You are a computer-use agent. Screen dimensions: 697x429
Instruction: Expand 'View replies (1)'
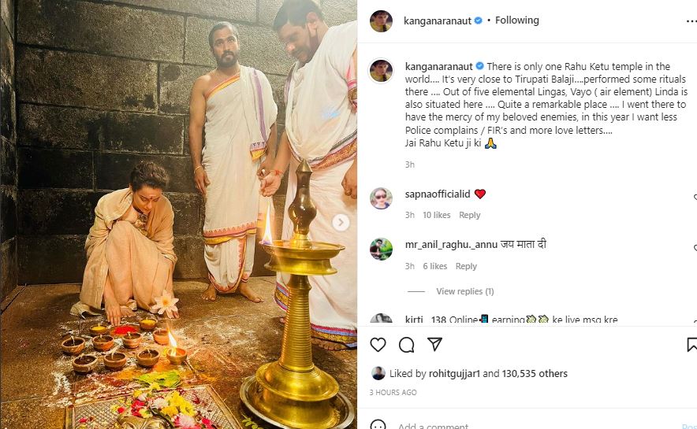coord(464,291)
